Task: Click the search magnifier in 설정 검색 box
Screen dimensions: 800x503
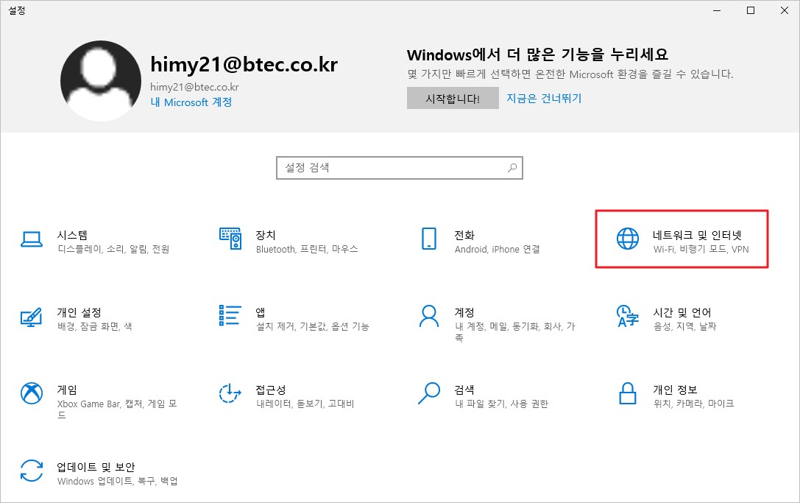Action: click(511, 167)
